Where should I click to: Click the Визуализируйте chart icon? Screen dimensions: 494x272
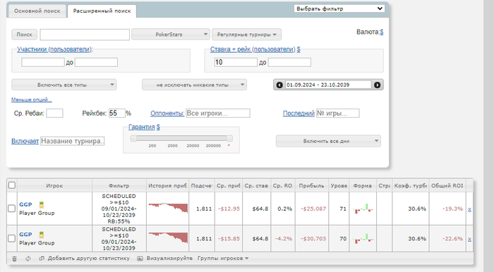tap(140, 259)
